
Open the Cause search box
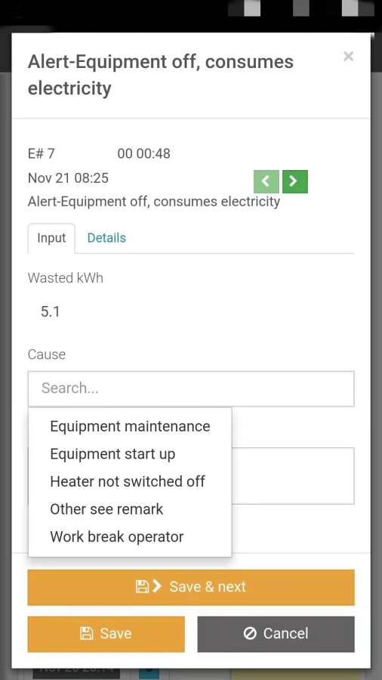pyautogui.click(x=191, y=388)
